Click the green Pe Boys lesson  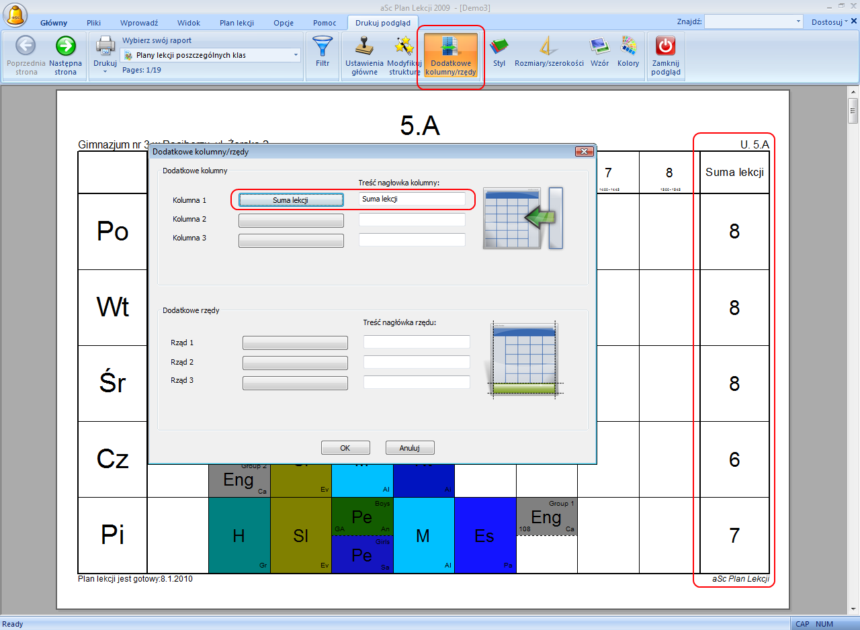362,516
